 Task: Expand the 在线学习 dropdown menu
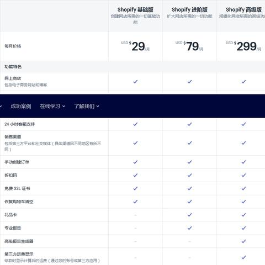coord(52,106)
